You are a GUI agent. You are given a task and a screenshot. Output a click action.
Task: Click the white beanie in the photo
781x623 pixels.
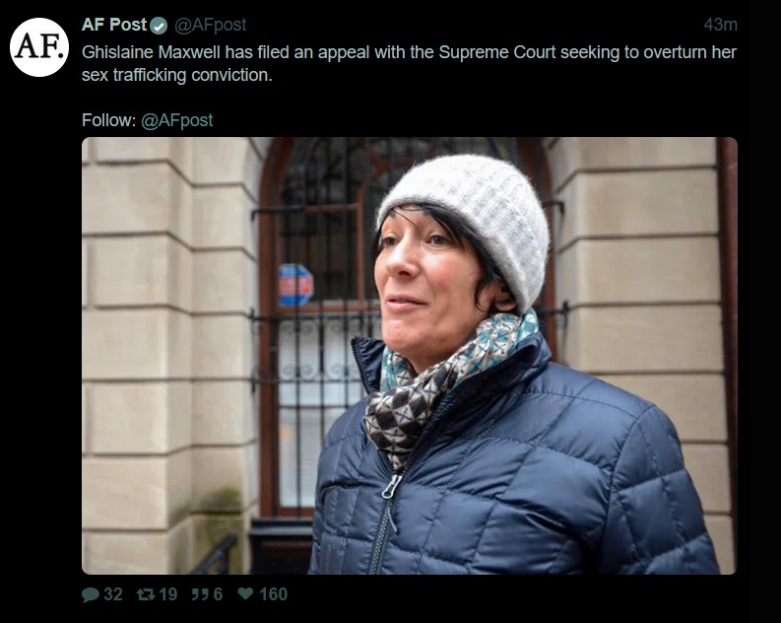[471, 219]
